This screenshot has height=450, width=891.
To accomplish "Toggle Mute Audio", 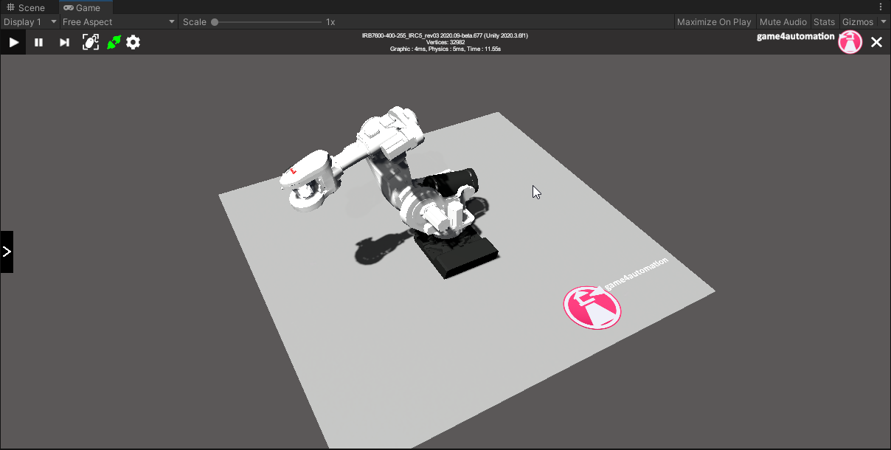I will [783, 22].
